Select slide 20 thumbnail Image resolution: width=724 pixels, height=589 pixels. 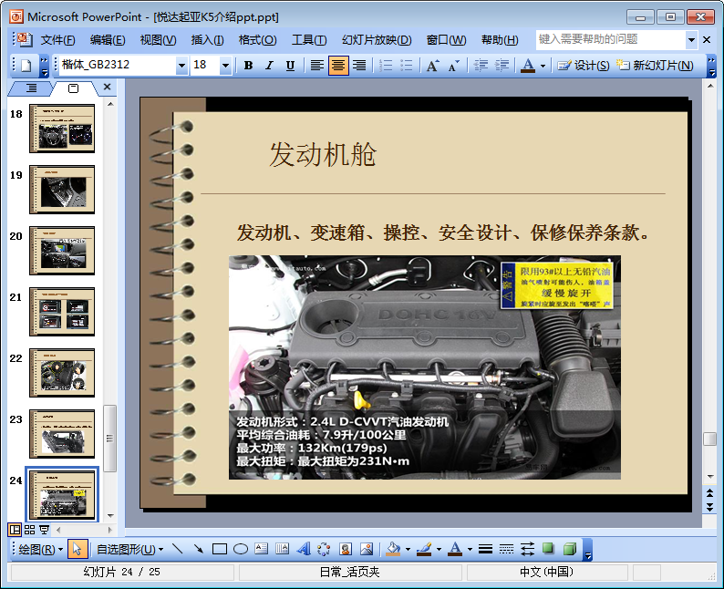[62, 251]
